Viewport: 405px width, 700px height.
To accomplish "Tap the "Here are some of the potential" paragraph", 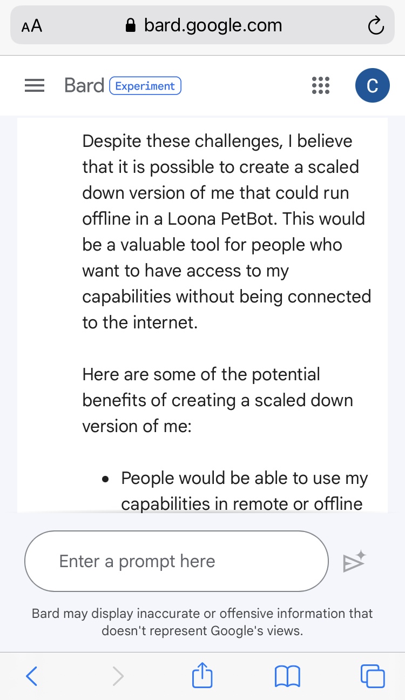I will coord(218,400).
